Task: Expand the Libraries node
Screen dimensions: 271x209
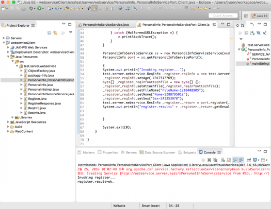Action: point(12,117)
